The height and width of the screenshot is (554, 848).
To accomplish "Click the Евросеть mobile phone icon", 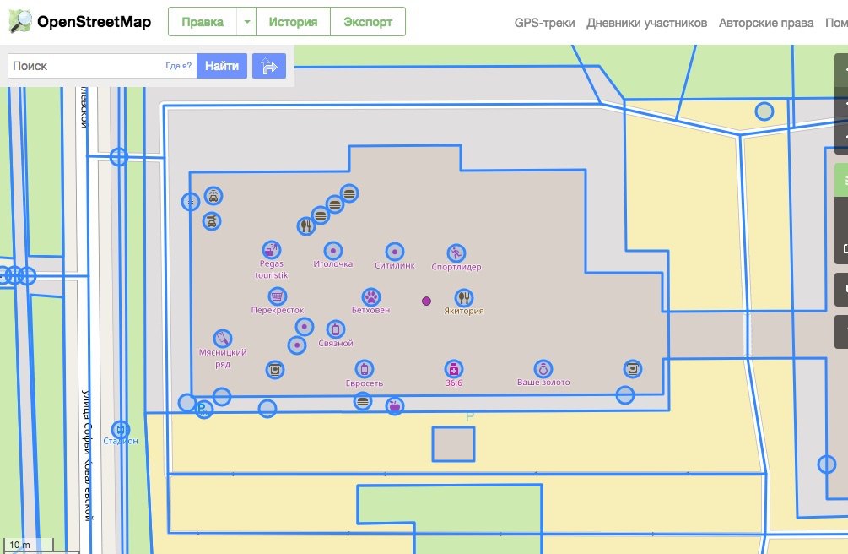I will (365, 369).
